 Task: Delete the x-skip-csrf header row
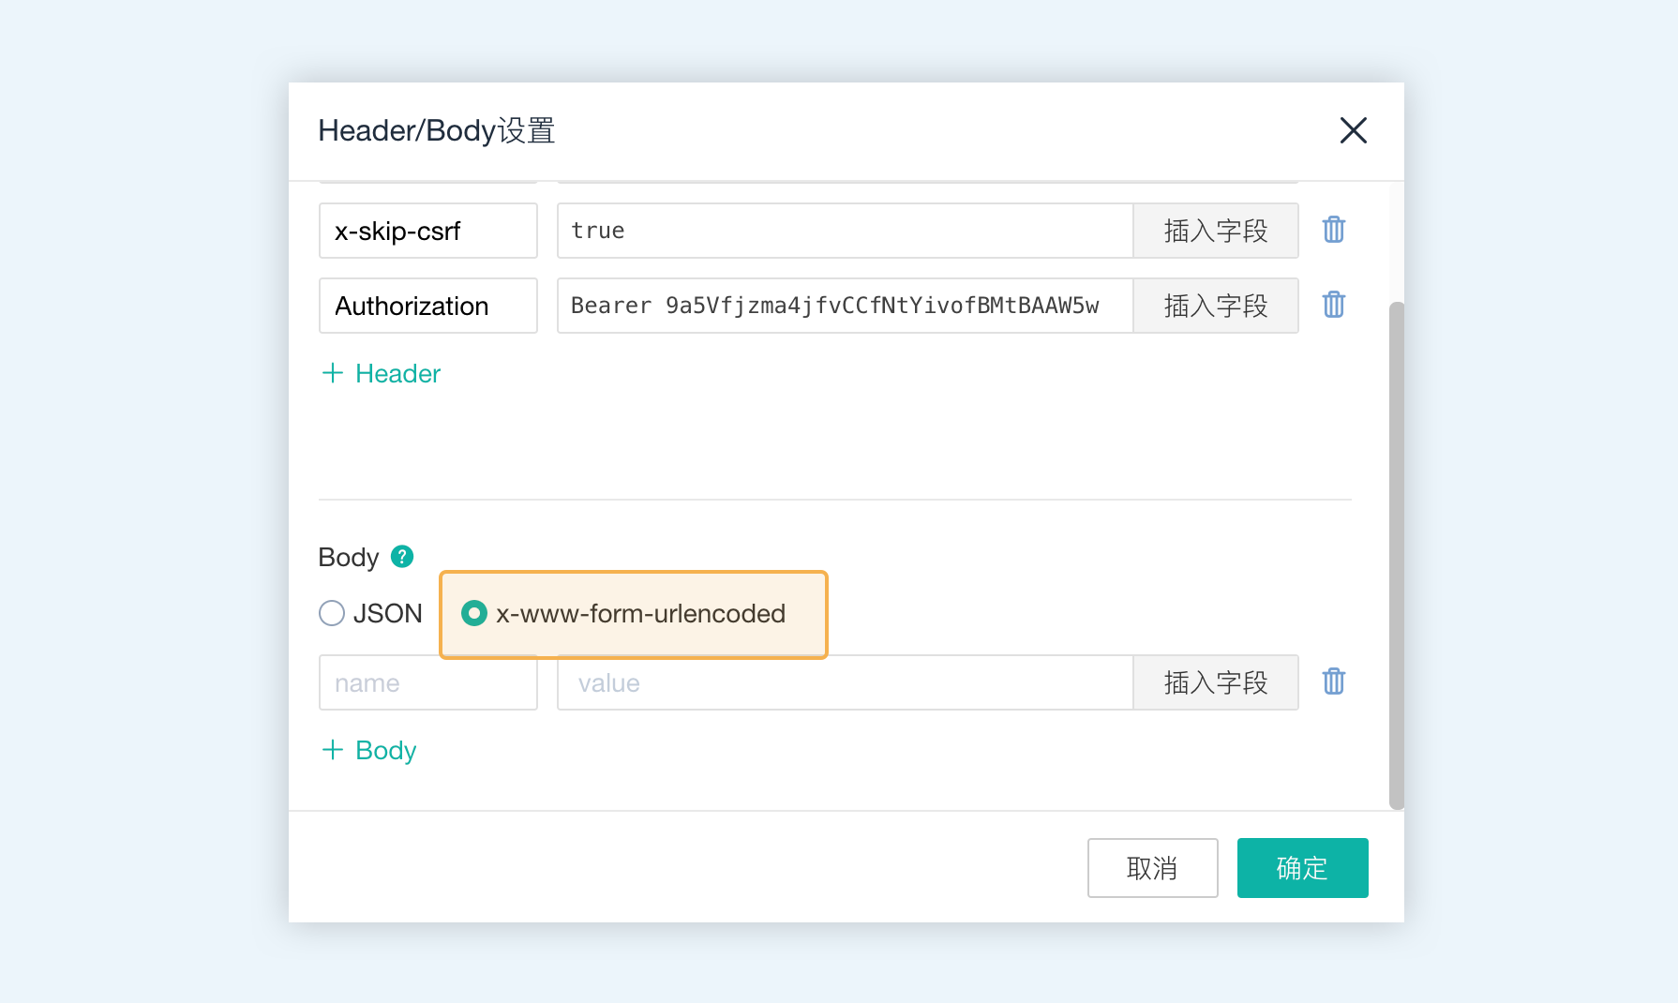coord(1333,230)
